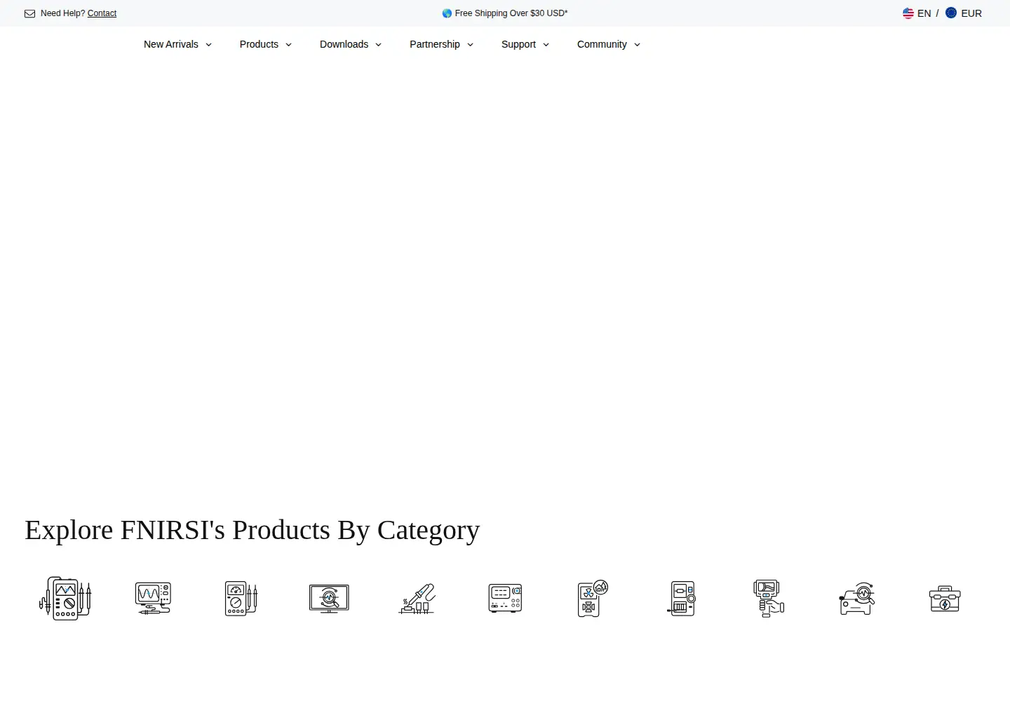This screenshot has width=1010, height=701.
Task: Expand chevron next to Partnership
Action: point(470,45)
